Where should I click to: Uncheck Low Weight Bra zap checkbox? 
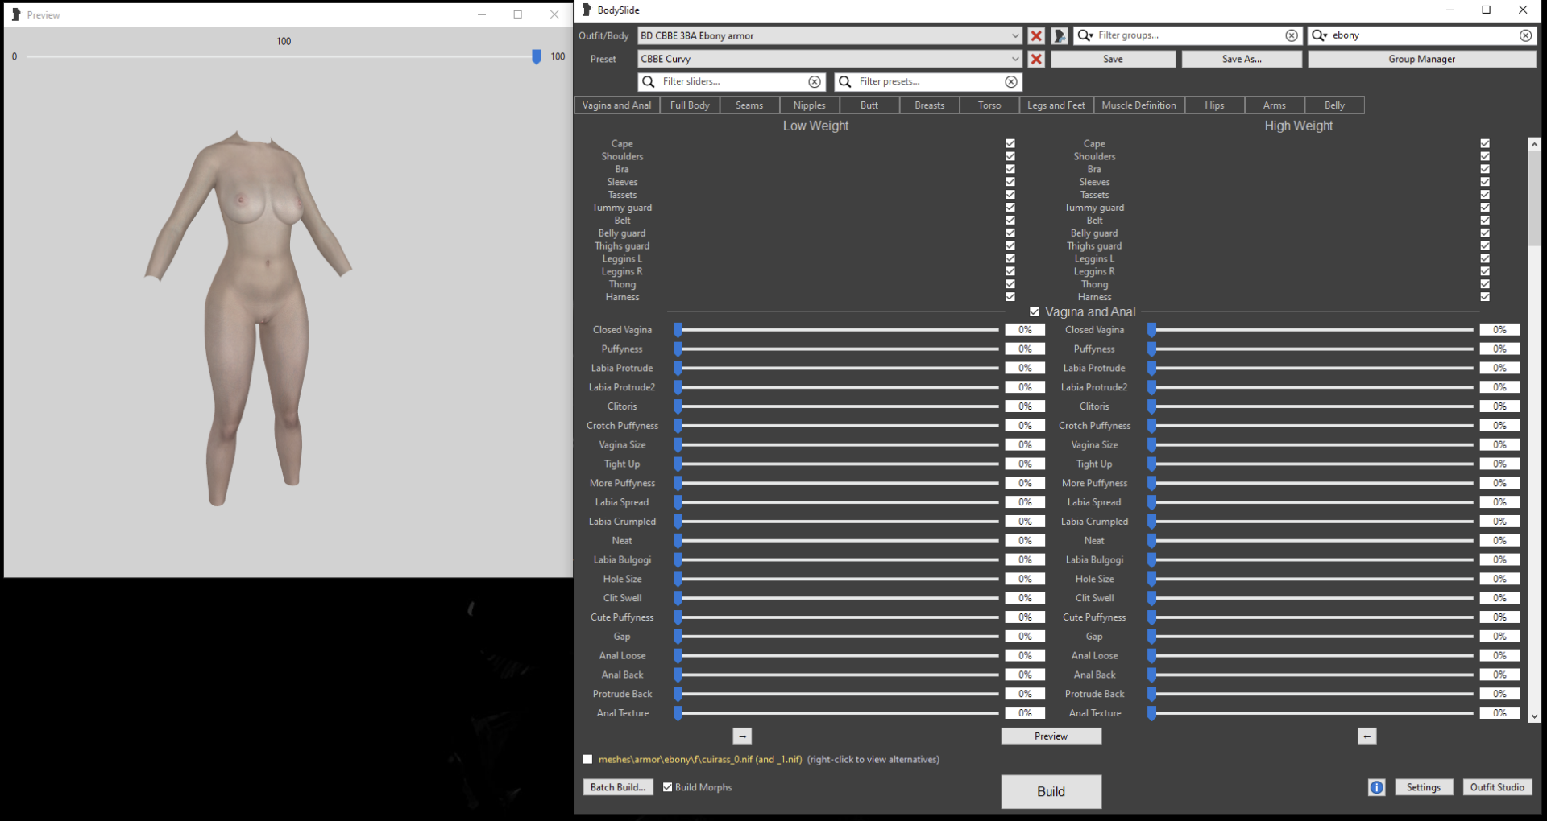pos(1010,169)
